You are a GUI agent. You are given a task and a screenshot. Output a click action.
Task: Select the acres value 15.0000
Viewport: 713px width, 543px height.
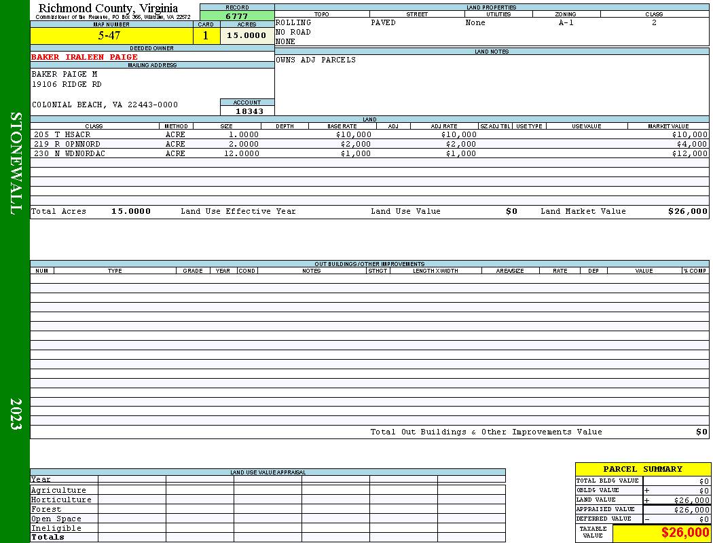click(247, 36)
